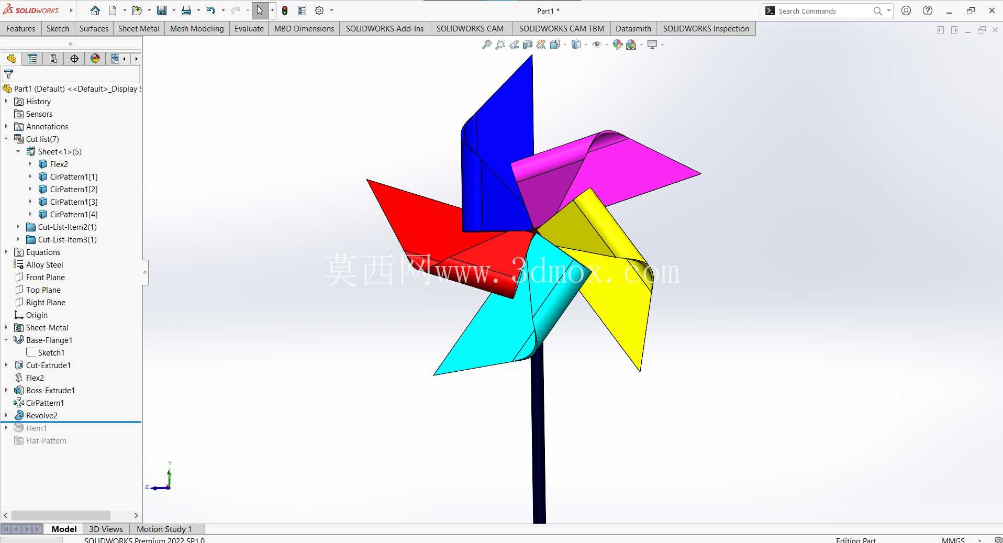Open the Help question mark
The width and height of the screenshot is (1003, 543).
click(928, 10)
